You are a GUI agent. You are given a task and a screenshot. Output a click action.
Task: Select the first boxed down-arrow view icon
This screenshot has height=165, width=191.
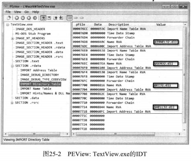point(43,18)
